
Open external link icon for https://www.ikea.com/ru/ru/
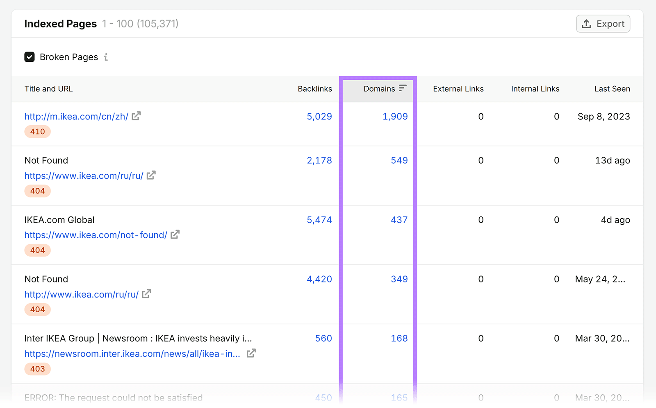tap(151, 176)
